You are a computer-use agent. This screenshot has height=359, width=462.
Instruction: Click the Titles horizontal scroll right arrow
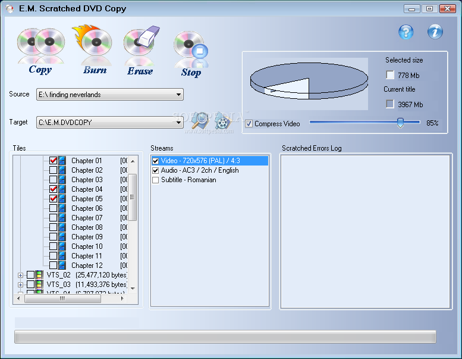point(122,298)
